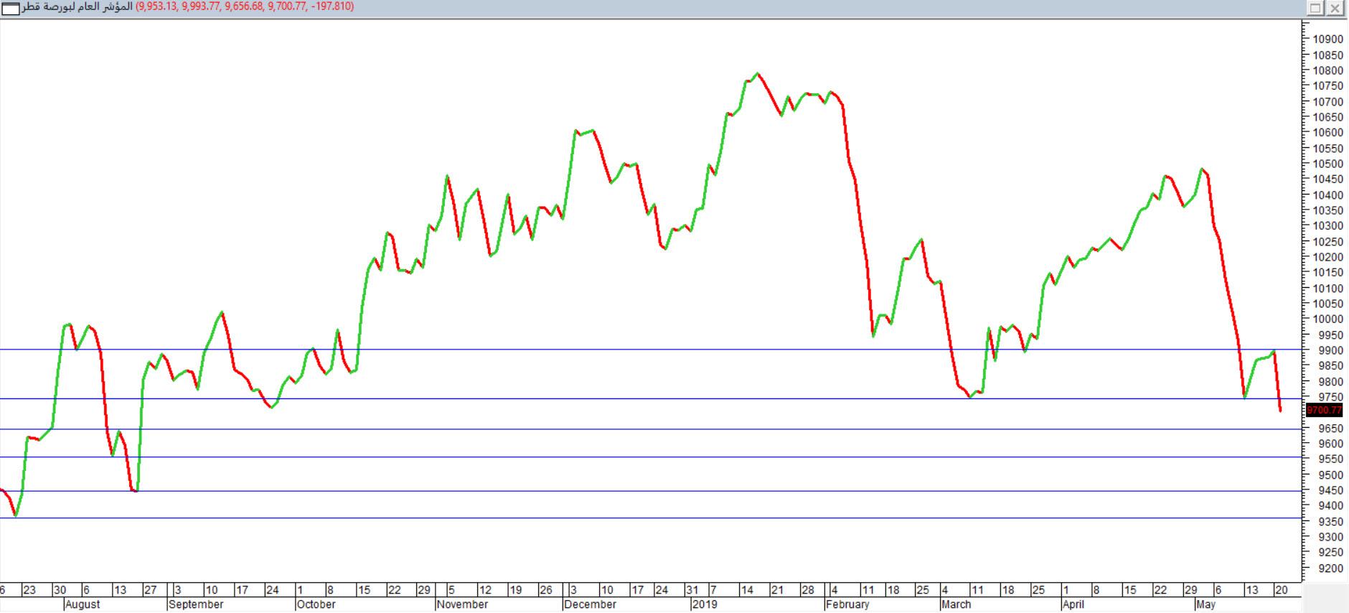Click the 2019 year label
The image size is (1349, 613).
point(704,604)
